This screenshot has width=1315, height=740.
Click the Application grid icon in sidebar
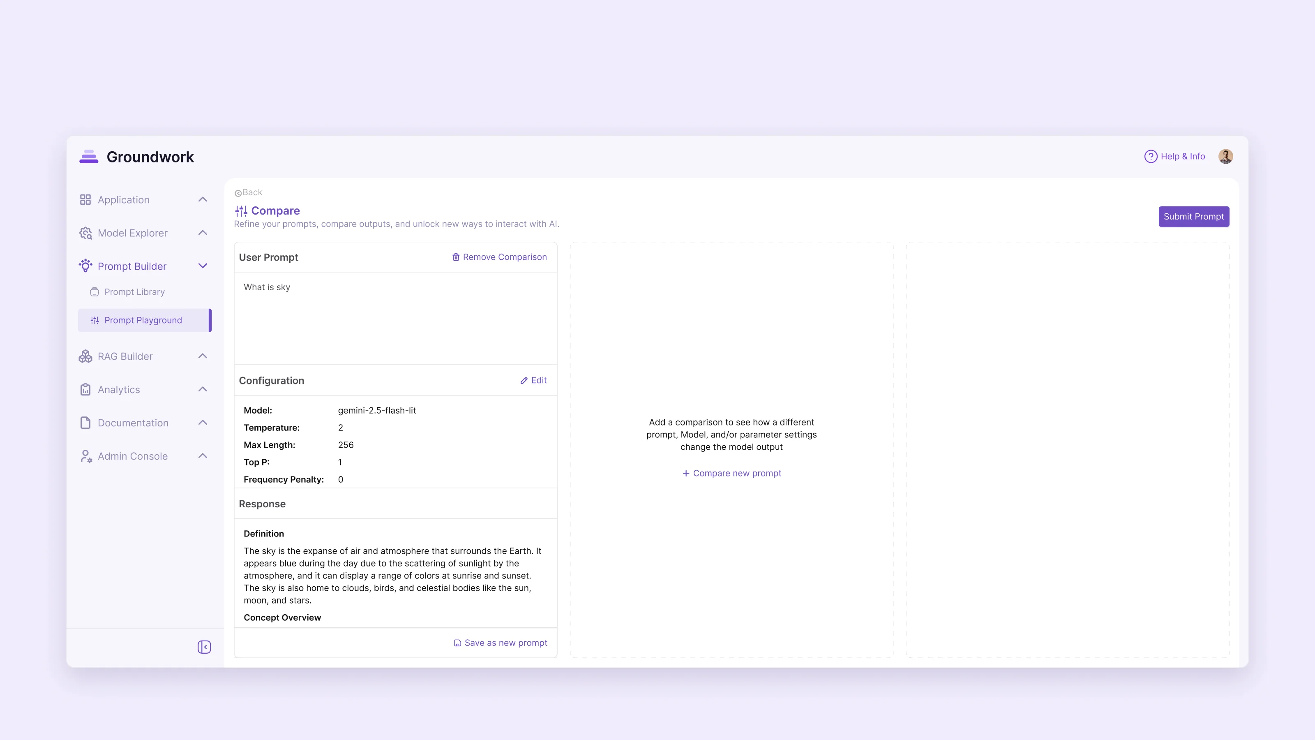(x=85, y=200)
